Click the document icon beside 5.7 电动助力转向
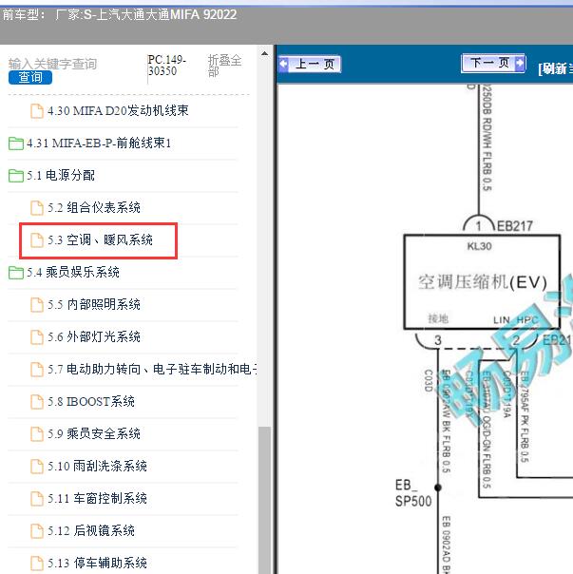Screen dimensions: 573x574 coord(37,370)
